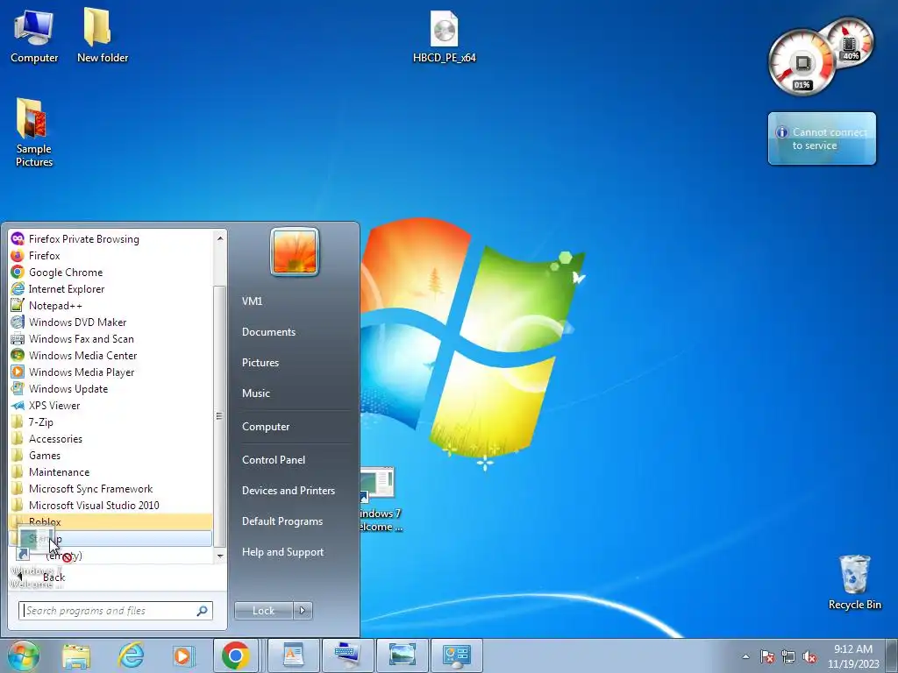Viewport: 898px width, 673px height.
Task: Open Google Chrome in the Start menu list
Action: coord(110,273)
